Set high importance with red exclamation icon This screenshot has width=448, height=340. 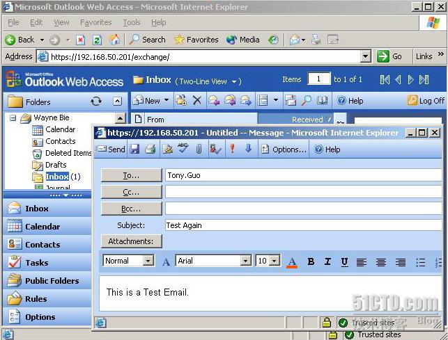pyautogui.click(x=232, y=149)
